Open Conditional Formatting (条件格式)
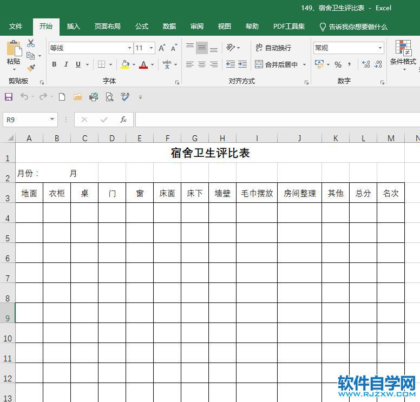The image size is (420, 402). [x=403, y=55]
